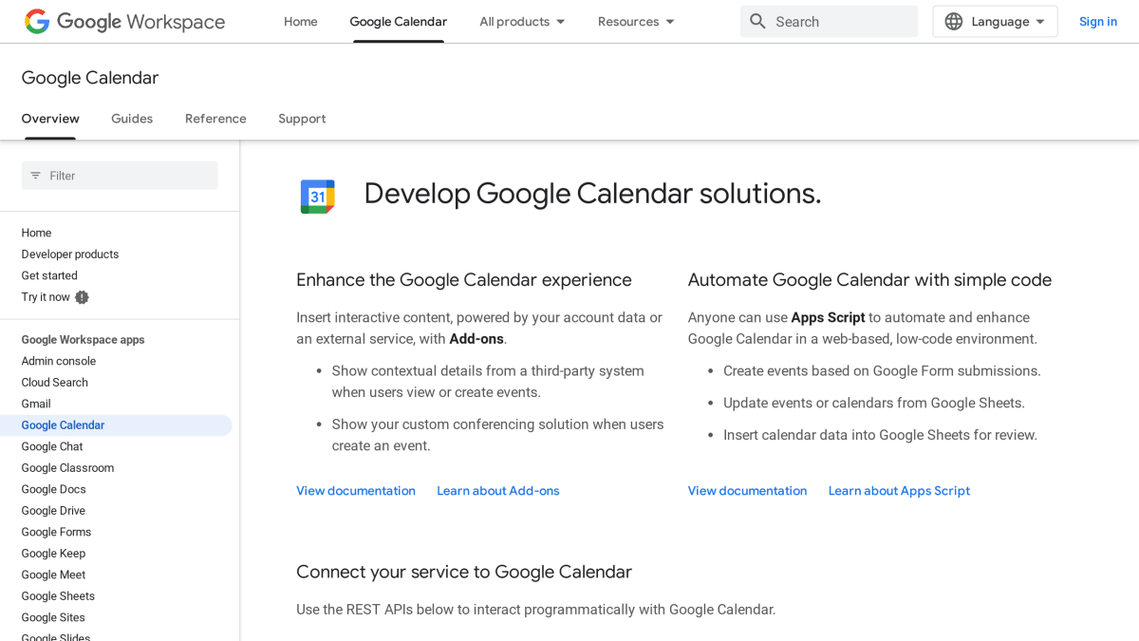The image size is (1139, 641).
Task: Switch to the Reference tab
Action: (215, 119)
